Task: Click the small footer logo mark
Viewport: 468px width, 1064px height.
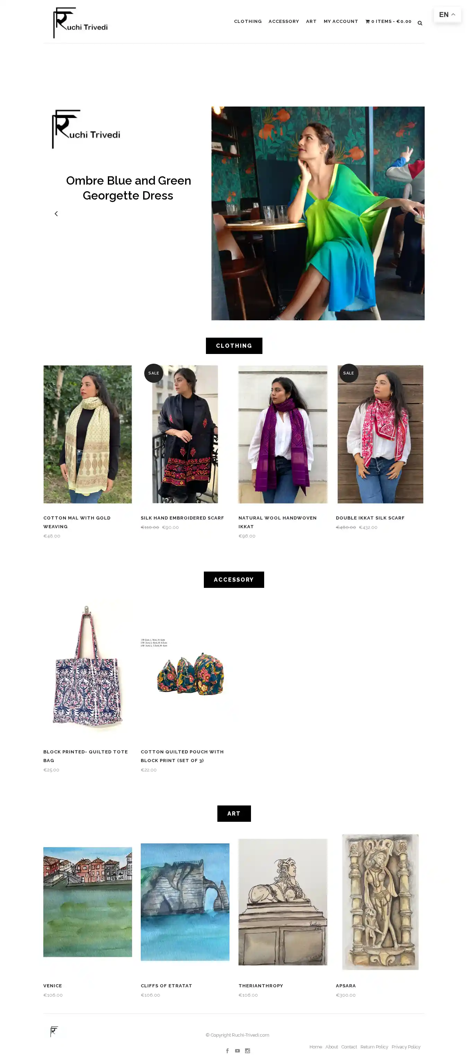Action: point(54,1031)
